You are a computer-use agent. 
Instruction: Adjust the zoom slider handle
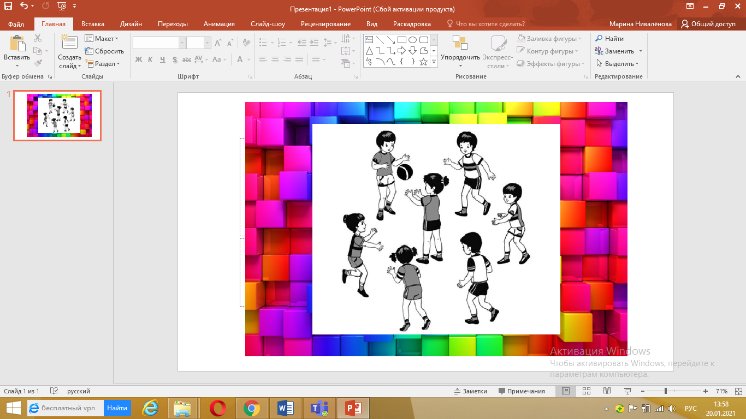[665, 391]
